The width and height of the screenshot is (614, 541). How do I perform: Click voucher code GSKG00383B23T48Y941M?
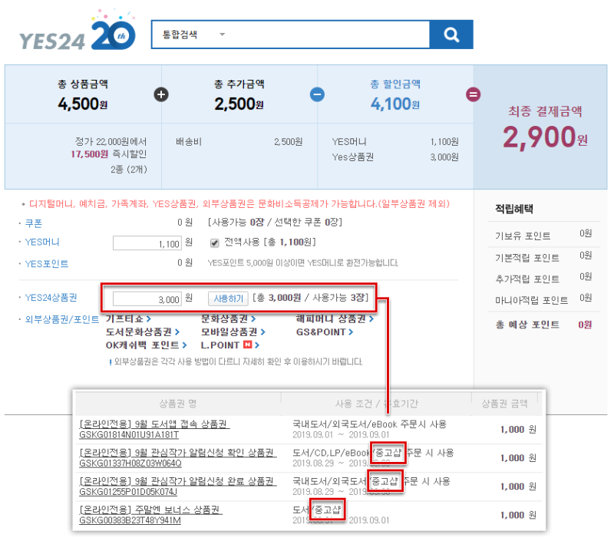[x=130, y=520]
